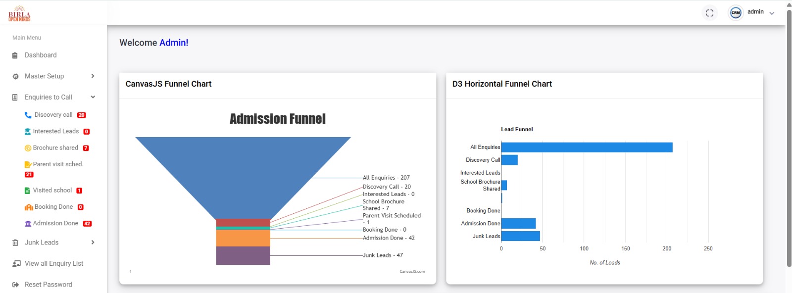Click 'Admission Done - 42' funnel label

coord(389,238)
